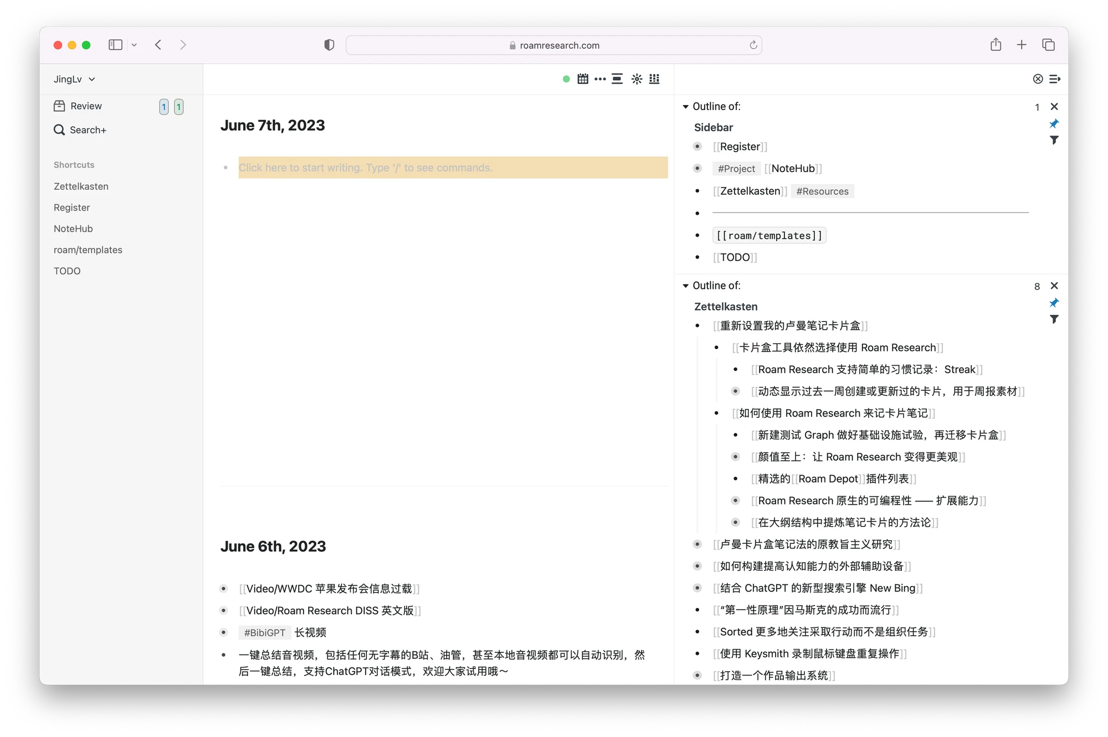
Task: Click the privacy shield icon
Action: [329, 45]
